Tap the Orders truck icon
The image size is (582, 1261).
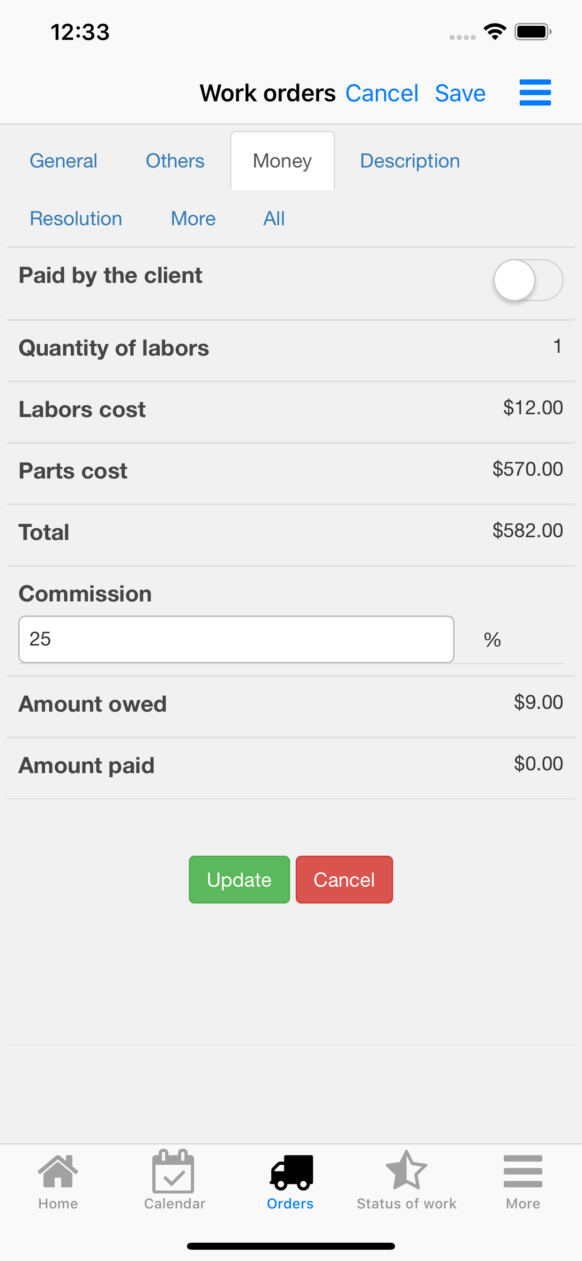[x=291, y=1172]
